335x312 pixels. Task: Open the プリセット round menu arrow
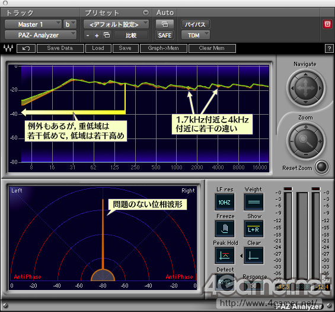[x=146, y=12]
